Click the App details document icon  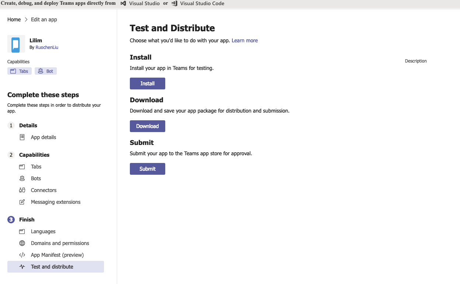(22, 137)
